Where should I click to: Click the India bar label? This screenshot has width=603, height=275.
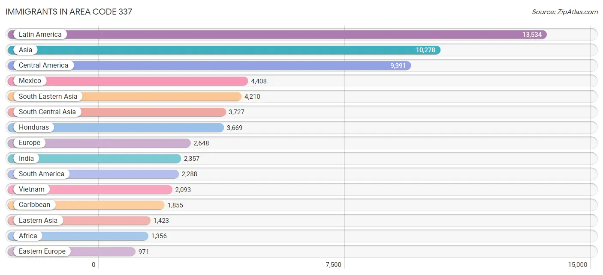(26, 158)
